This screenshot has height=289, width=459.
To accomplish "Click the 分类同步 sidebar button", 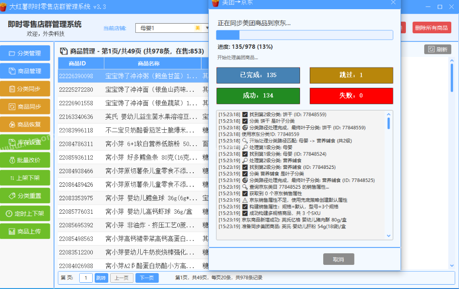I will [x=25, y=89].
